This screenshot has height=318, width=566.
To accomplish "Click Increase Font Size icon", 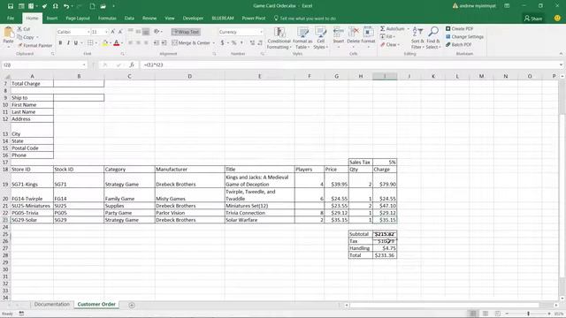I will (x=113, y=32).
